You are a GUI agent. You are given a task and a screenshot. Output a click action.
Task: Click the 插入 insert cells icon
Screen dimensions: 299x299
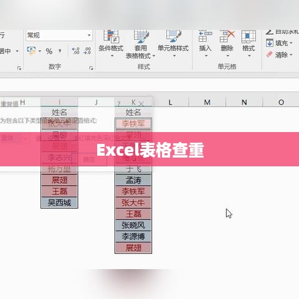pos(205,36)
